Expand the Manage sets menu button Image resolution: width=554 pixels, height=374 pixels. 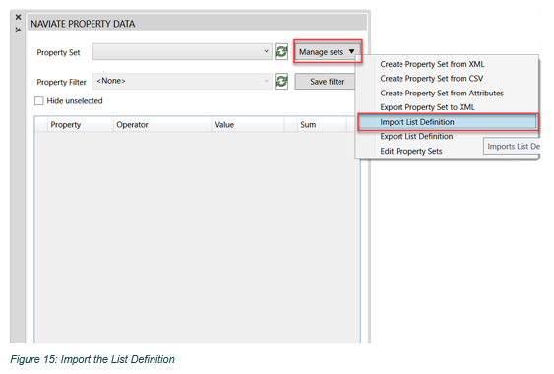coord(328,52)
